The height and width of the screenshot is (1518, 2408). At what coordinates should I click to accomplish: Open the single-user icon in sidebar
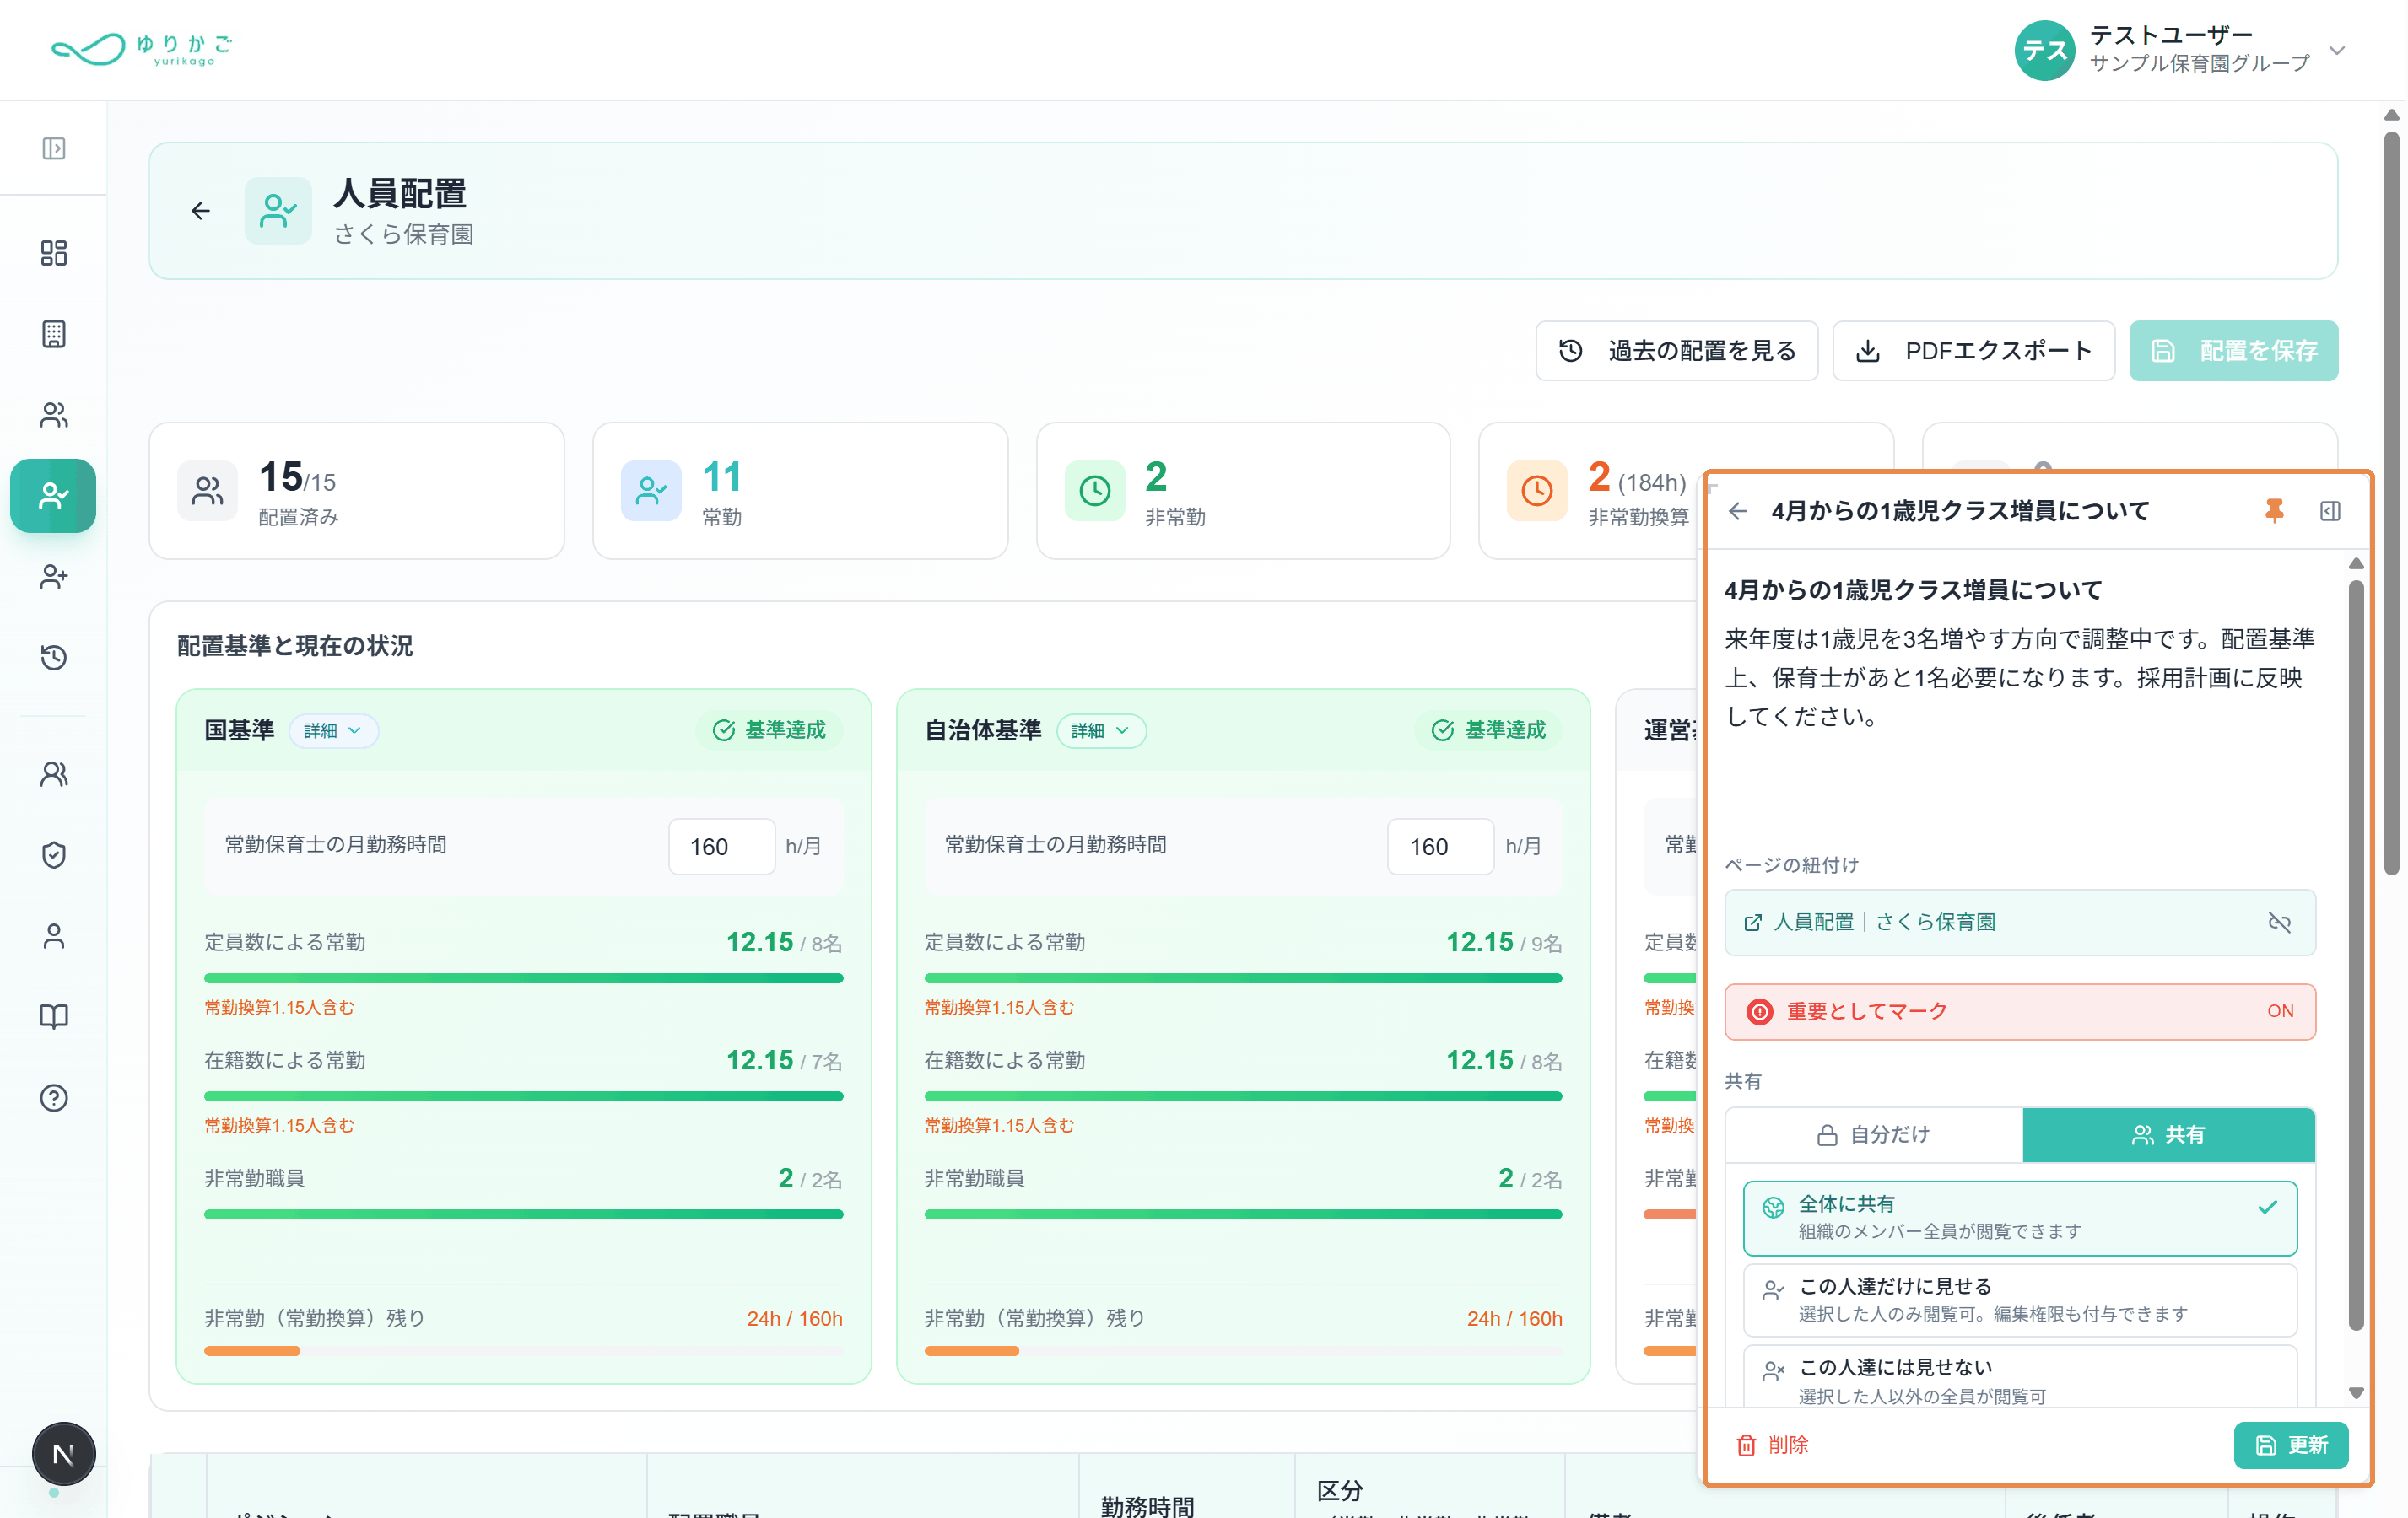click(54, 936)
